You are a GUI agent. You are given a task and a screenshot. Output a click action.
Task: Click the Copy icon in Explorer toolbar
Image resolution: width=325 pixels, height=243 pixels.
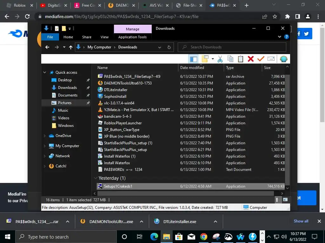[230, 59]
